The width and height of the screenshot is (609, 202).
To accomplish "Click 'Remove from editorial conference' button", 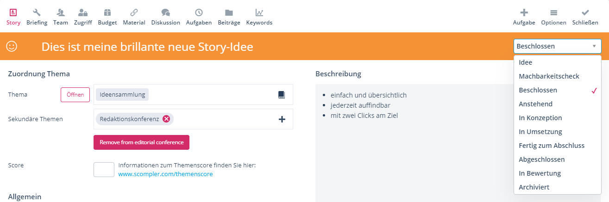I will [141, 142].
